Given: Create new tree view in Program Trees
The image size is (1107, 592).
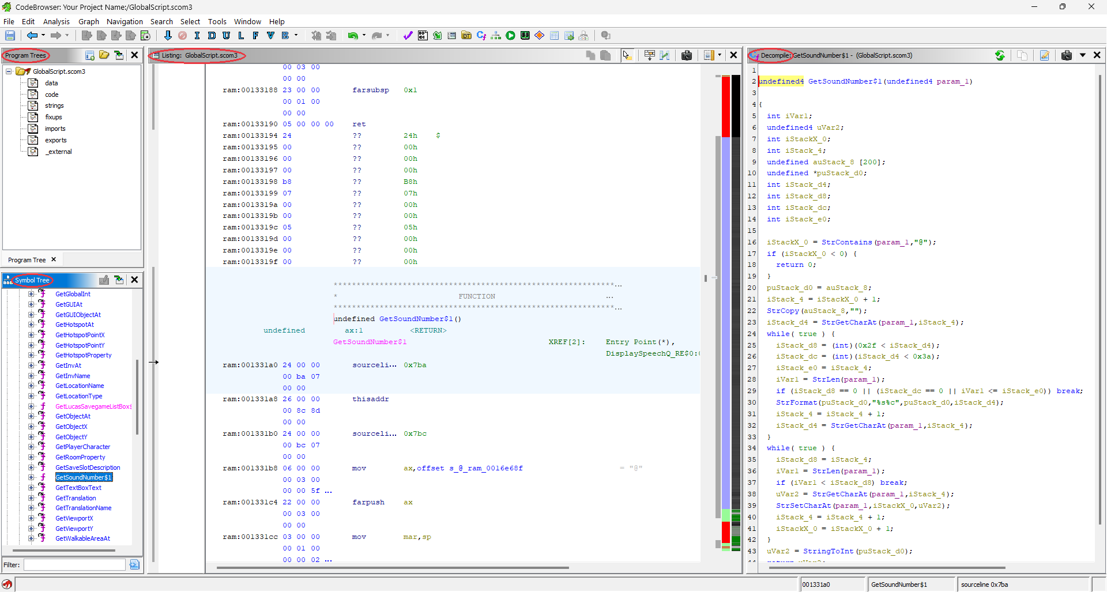Looking at the screenshot, I should pos(90,55).
